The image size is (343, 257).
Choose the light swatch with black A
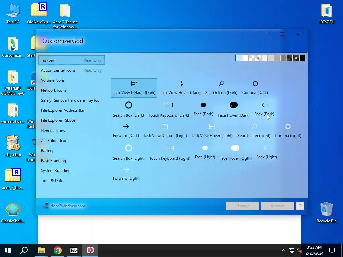click(258, 58)
